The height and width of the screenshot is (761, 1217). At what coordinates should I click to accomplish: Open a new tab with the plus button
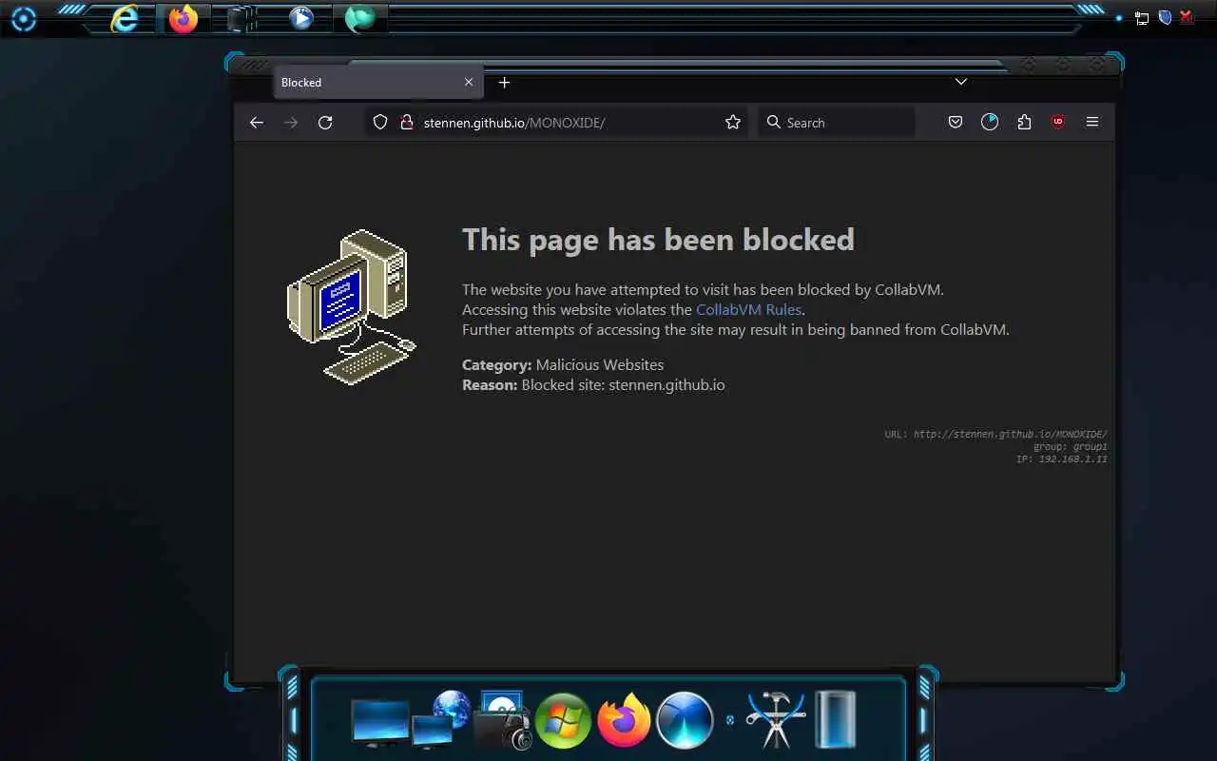pyautogui.click(x=505, y=83)
